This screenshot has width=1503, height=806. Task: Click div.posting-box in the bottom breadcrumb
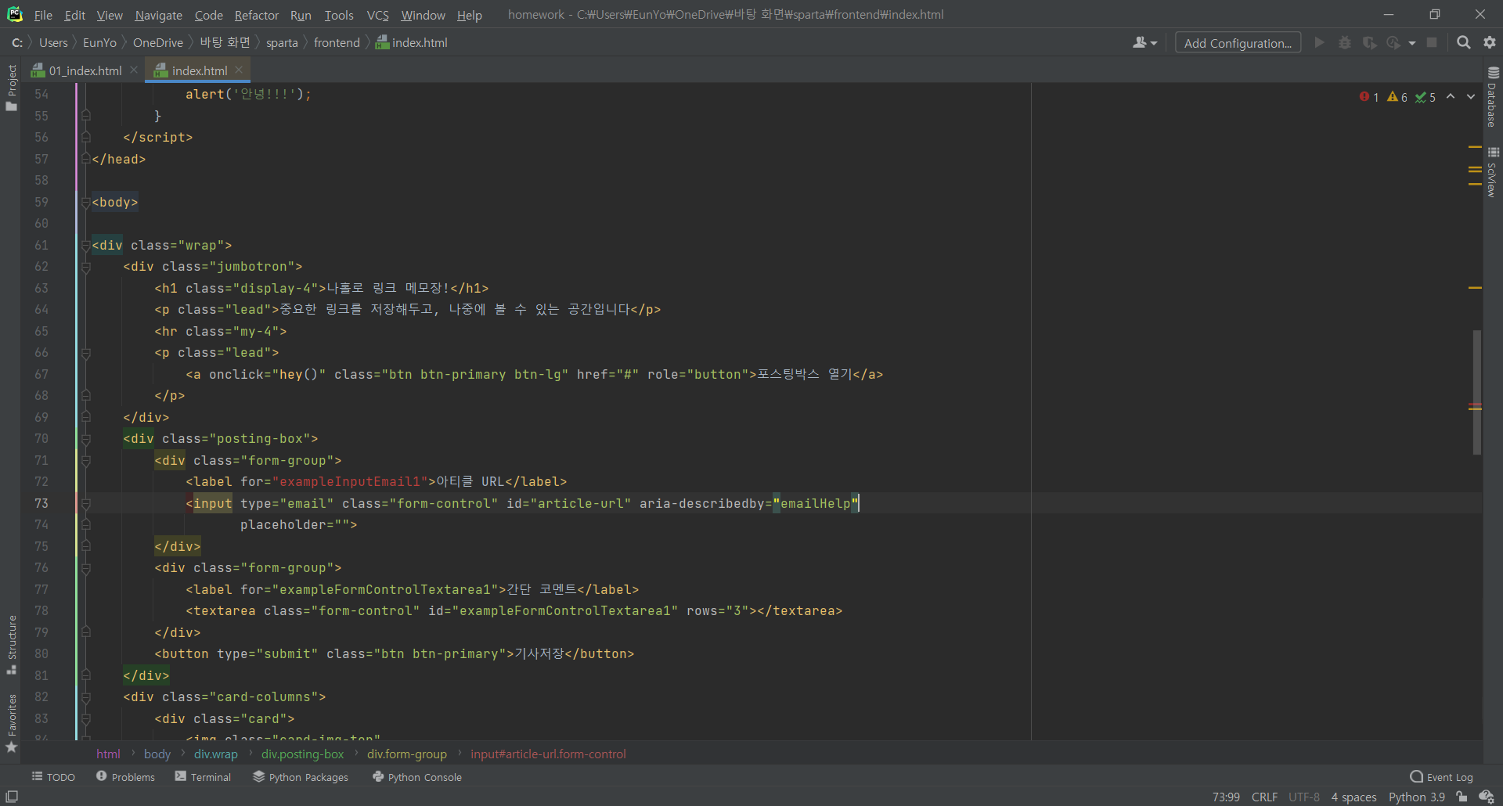pos(302,754)
